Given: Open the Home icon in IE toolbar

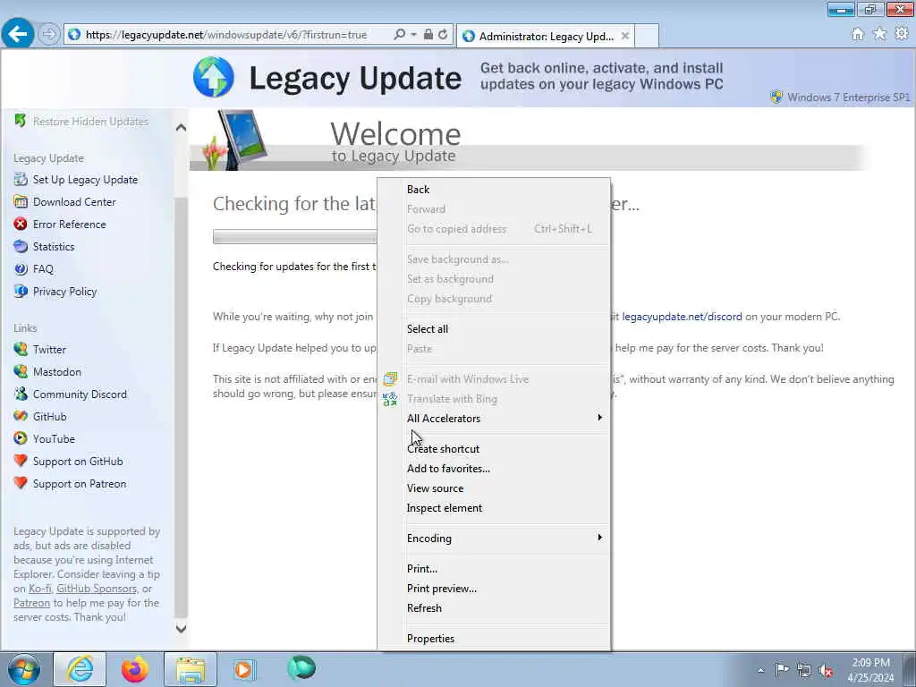Looking at the screenshot, I should 858,34.
